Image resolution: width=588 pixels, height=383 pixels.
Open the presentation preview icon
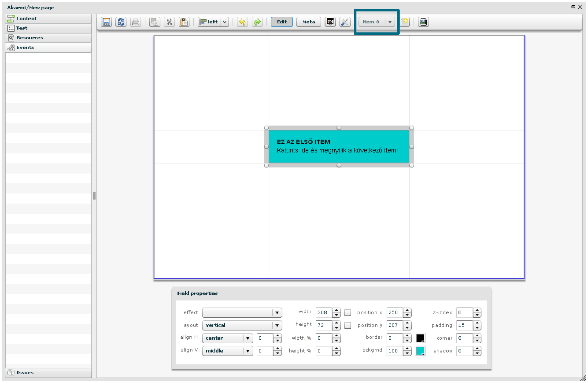(330, 22)
